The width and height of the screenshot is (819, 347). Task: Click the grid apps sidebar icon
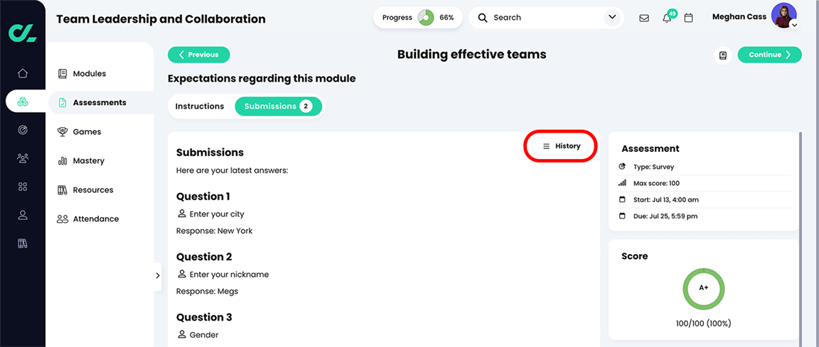pos(23,187)
